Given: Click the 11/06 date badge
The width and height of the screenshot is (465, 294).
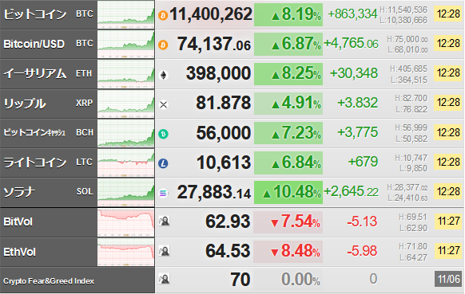Looking at the screenshot, I should pos(448,279).
